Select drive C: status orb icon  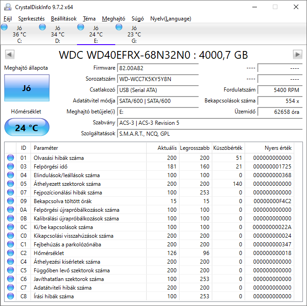click(5, 27)
